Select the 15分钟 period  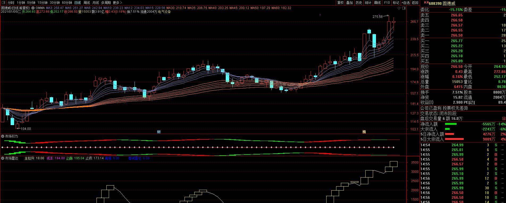pos(42,3)
